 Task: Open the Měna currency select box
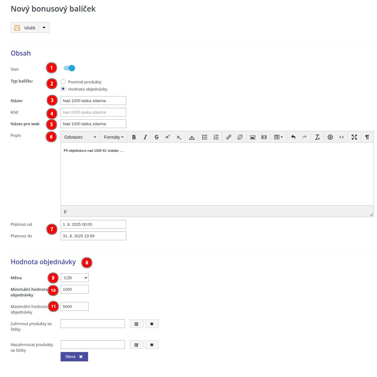[x=75, y=278]
